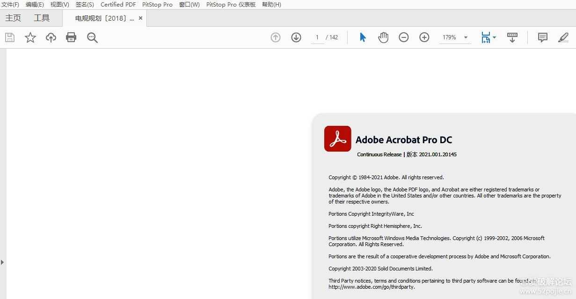Open the 179% zoom level dropdown

466,37
